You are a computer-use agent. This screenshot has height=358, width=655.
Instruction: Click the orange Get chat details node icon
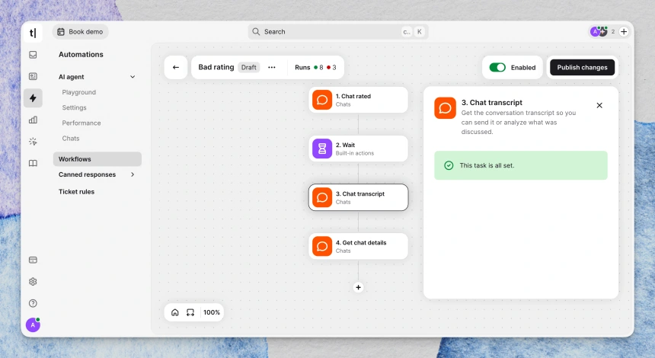322,247
